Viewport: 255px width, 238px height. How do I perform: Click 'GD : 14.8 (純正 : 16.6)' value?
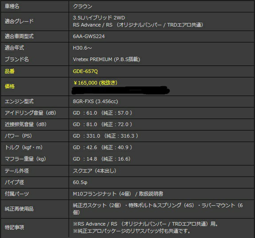pyautogui.click(x=102, y=159)
